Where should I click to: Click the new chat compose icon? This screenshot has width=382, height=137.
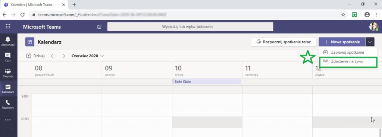pyautogui.click(x=99, y=27)
